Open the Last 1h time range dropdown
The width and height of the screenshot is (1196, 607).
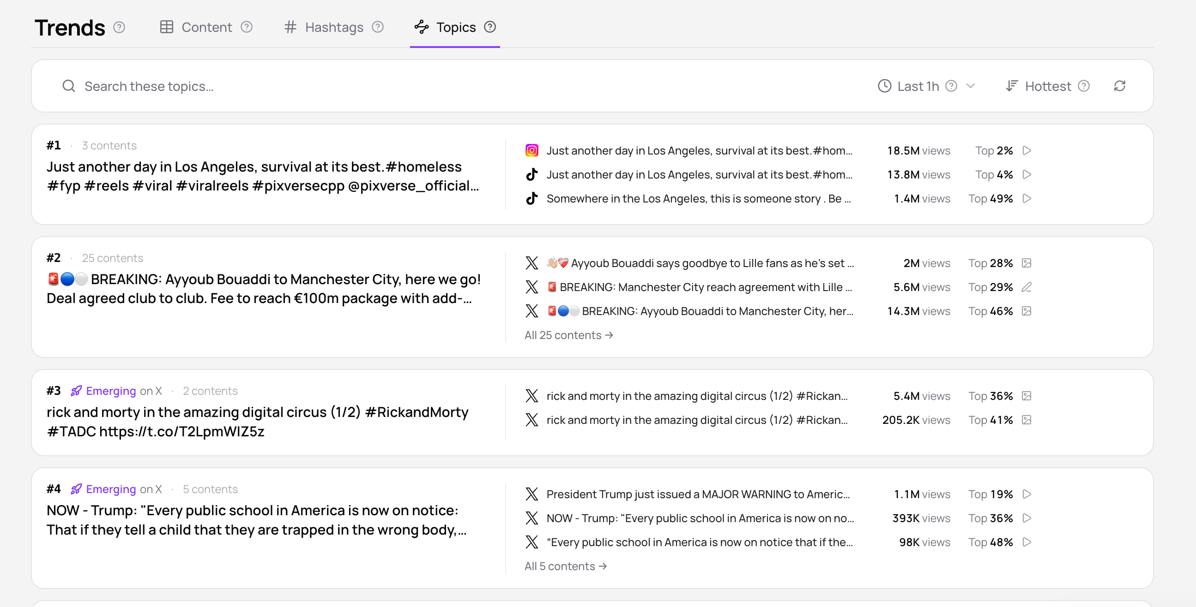(x=926, y=86)
